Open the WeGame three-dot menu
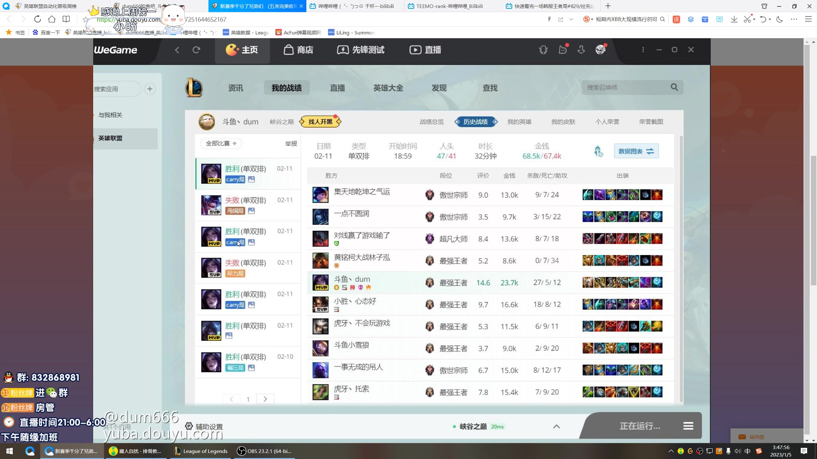This screenshot has height=459, width=817. click(x=643, y=50)
